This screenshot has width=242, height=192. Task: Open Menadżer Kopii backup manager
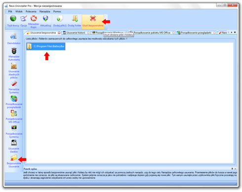click(34, 22)
